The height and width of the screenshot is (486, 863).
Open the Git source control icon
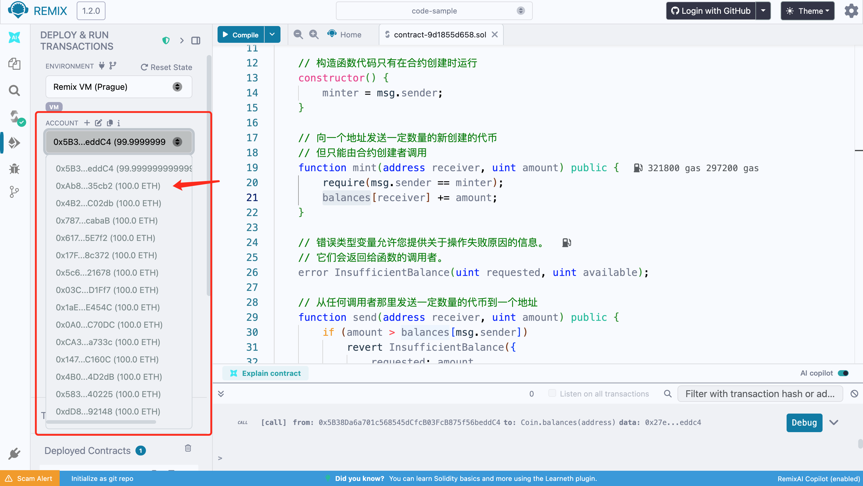pyautogui.click(x=14, y=192)
